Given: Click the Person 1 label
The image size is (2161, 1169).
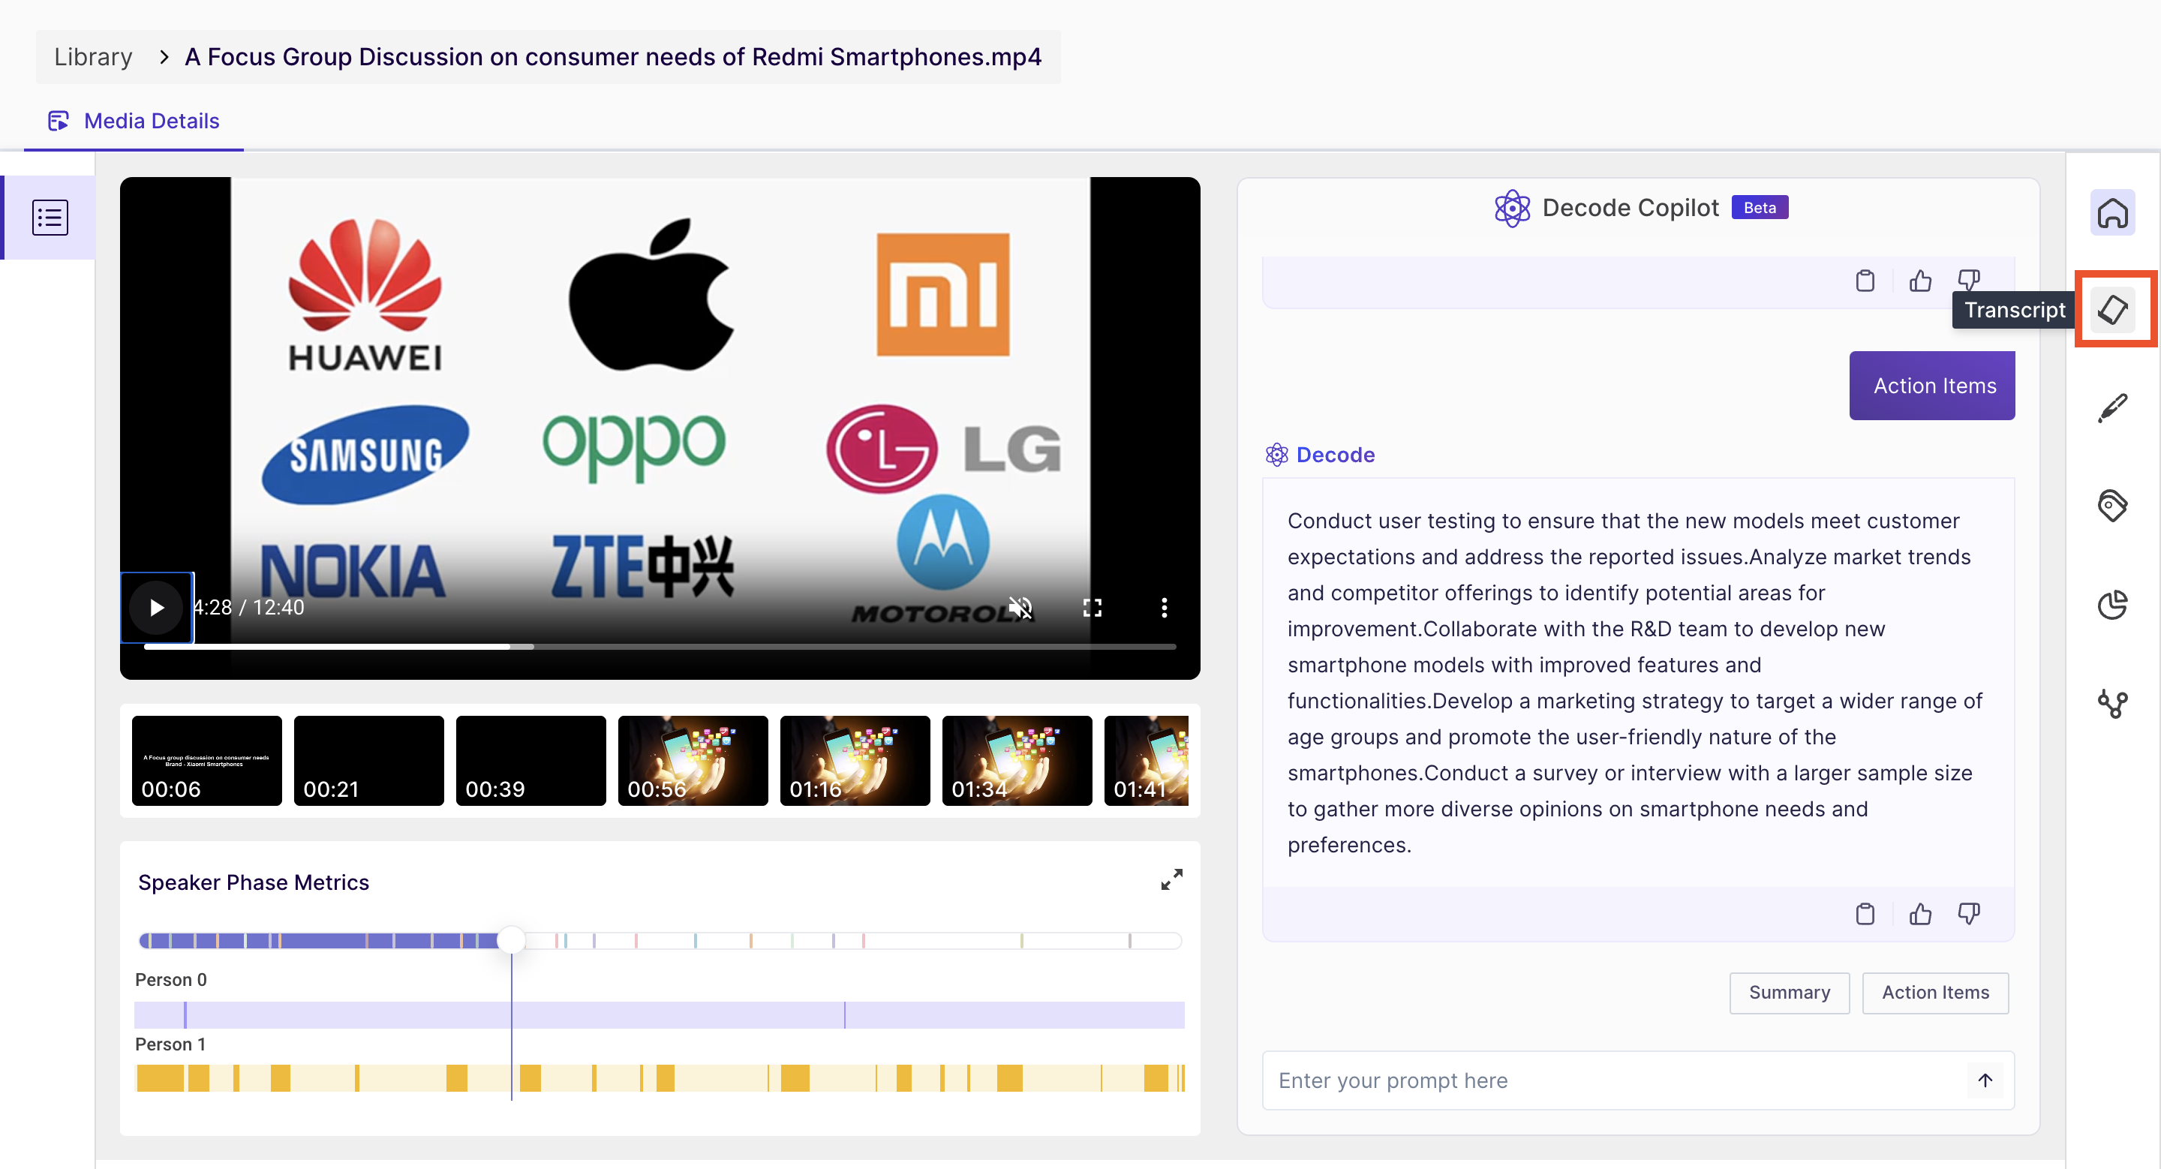Looking at the screenshot, I should point(170,1044).
